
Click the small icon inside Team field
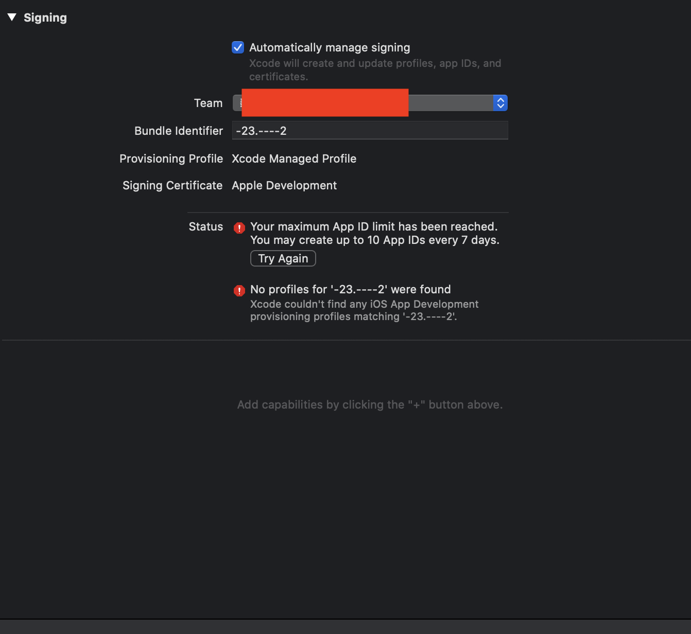(x=240, y=103)
